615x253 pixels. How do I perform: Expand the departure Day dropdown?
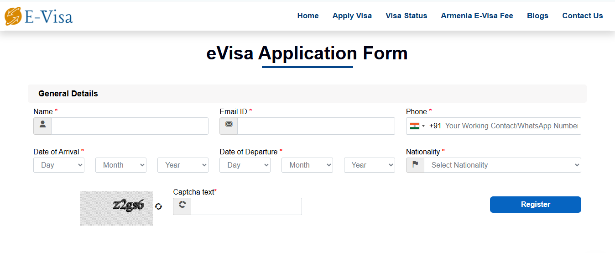(245, 165)
